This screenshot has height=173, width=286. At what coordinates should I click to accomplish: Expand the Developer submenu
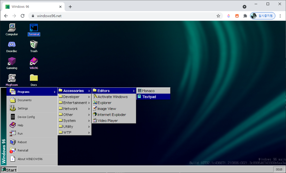pos(75,97)
